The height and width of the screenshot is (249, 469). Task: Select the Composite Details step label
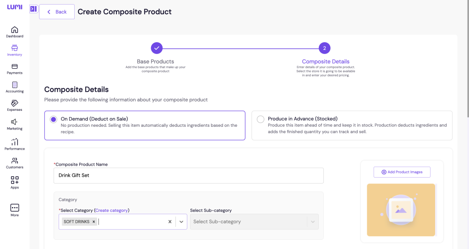(x=326, y=62)
